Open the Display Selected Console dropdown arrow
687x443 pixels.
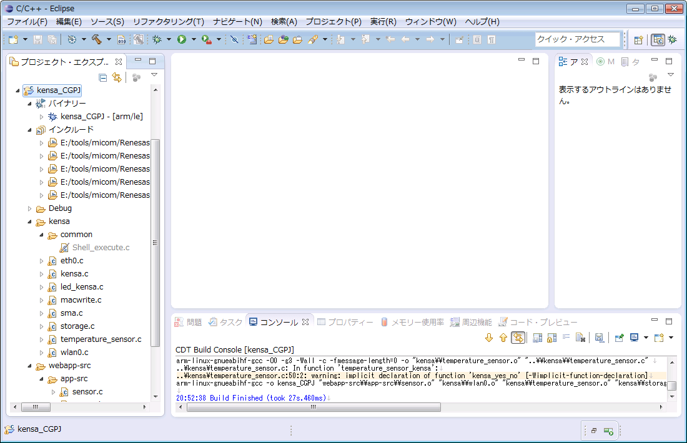click(646, 338)
